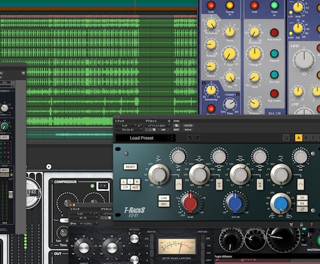320x264 pixels.
Task: Click the ON button on EQ-81
Action: click(x=302, y=197)
